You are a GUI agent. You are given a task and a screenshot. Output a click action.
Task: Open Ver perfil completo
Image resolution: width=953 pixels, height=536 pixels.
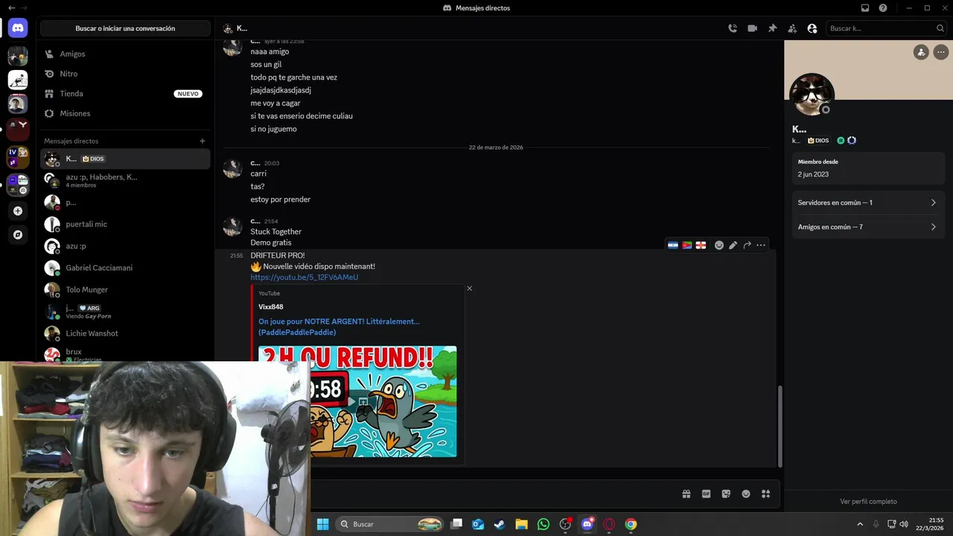coord(868,502)
